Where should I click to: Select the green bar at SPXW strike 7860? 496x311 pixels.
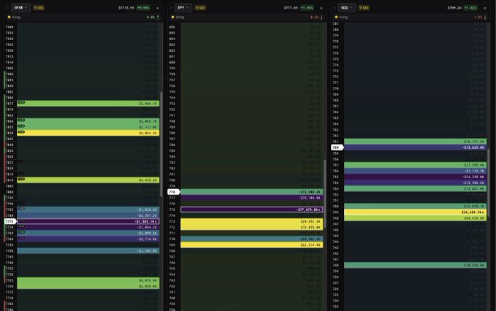click(88, 121)
